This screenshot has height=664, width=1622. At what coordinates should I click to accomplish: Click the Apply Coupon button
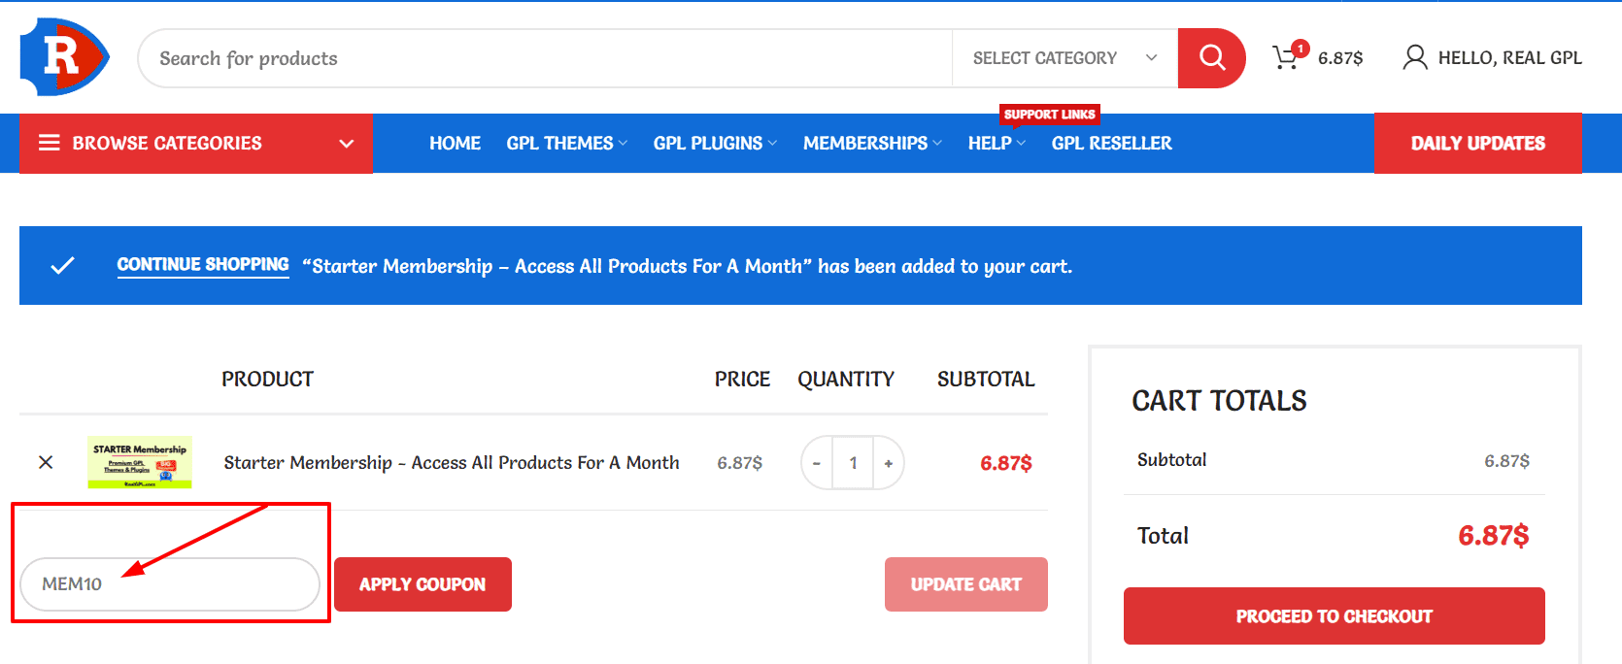click(422, 584)
